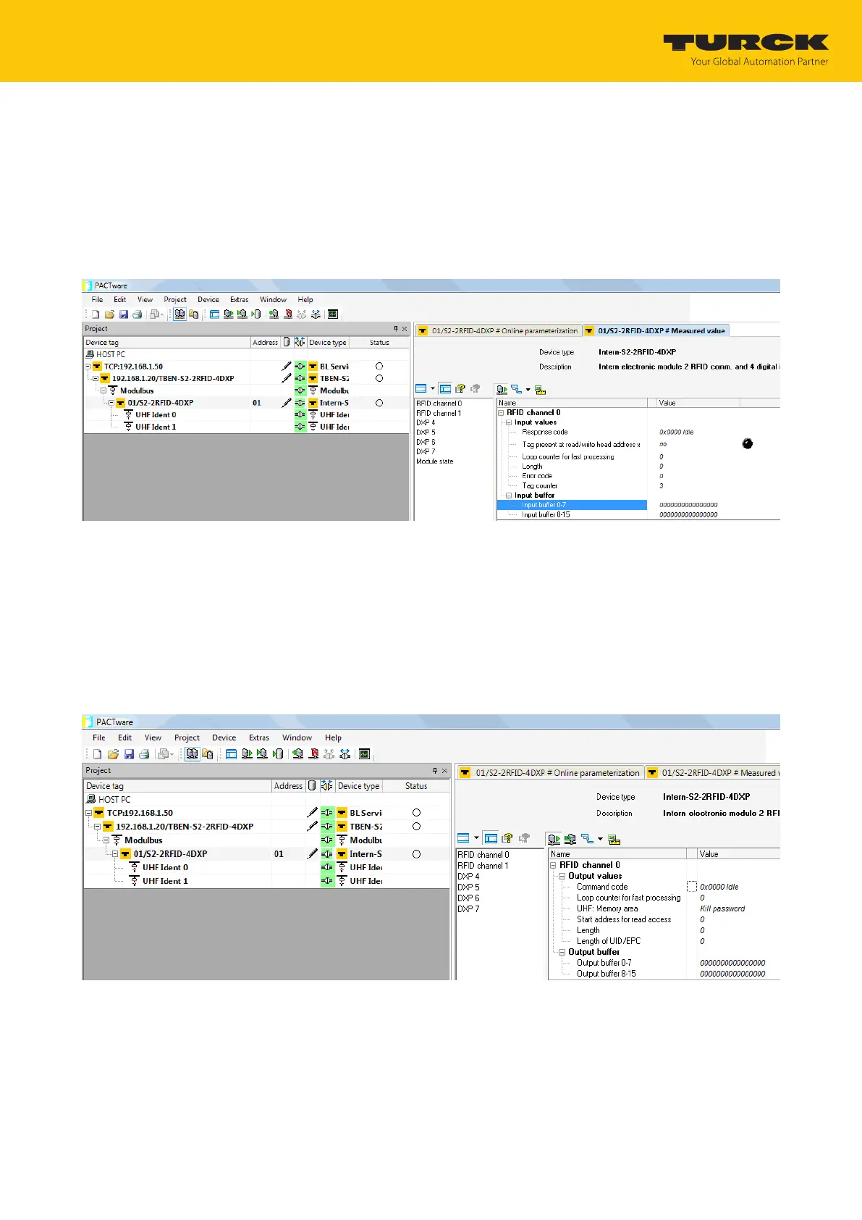Screen dimensions: 862x1220
Task: Click last monitor icon in upper PACTware toolbar
Action: (333, 314)
